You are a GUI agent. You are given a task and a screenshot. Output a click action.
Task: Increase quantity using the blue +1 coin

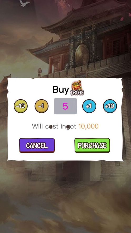pos(89,106)
